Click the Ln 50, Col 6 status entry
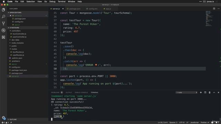Viewport: 221px width, 124px height. (163, 123)
